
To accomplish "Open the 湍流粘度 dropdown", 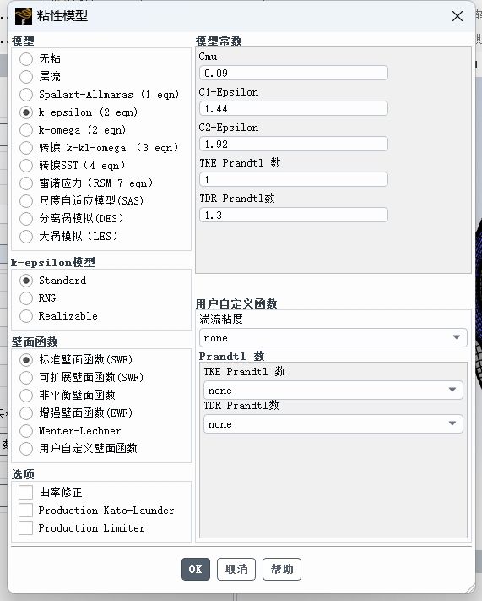I will click(333, 337).
